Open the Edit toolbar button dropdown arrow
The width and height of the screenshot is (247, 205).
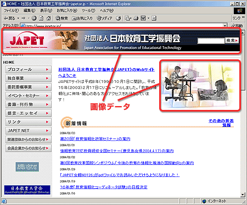pyautogui.click(x=148, y=18)
